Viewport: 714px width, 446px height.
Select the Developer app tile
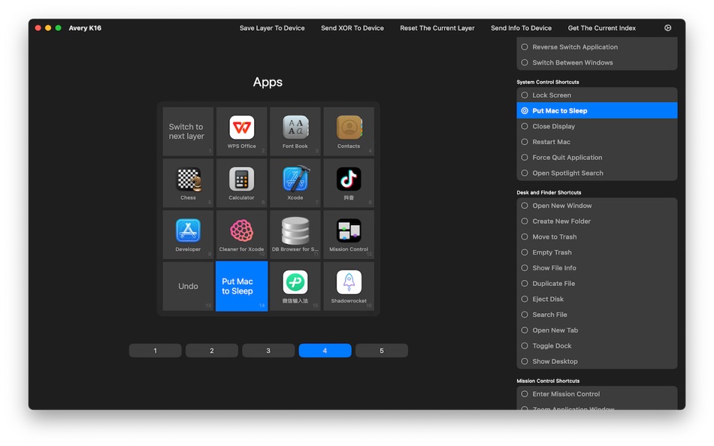click(x=188, y=235)
